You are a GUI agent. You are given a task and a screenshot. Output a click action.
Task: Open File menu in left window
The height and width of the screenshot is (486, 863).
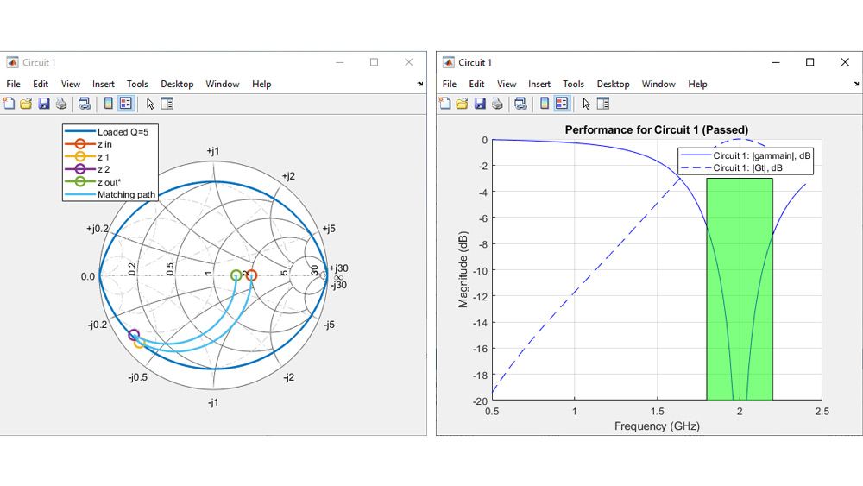[13, 85]
